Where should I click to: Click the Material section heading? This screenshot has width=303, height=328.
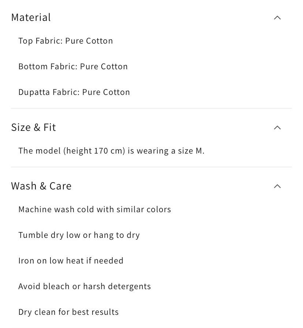coord(31,17)
